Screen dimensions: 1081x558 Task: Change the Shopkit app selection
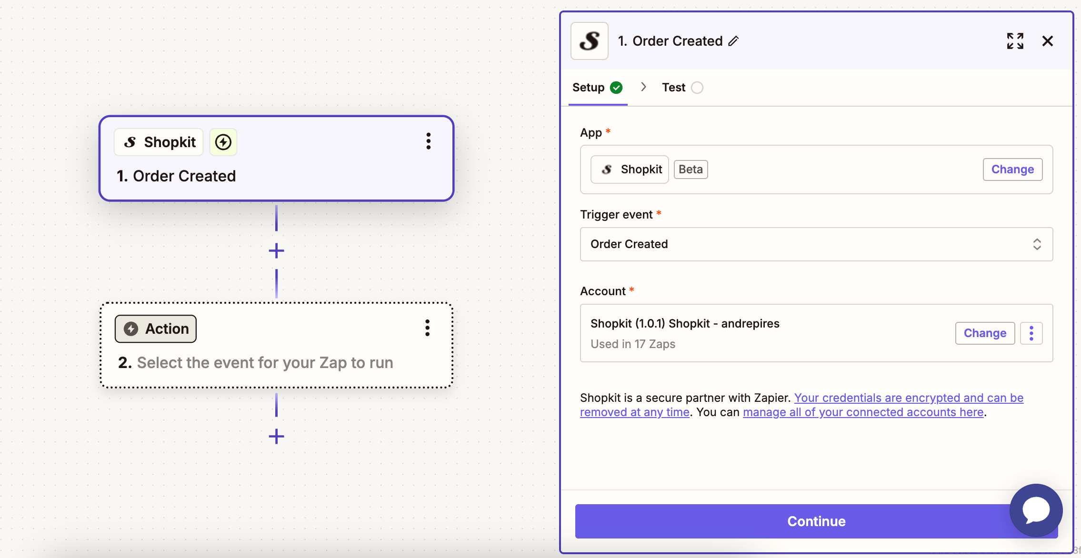1012,169
